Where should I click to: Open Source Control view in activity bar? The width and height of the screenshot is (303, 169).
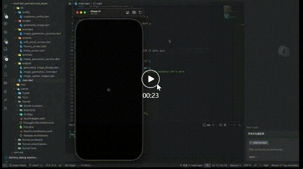click(x=6, y=15)
